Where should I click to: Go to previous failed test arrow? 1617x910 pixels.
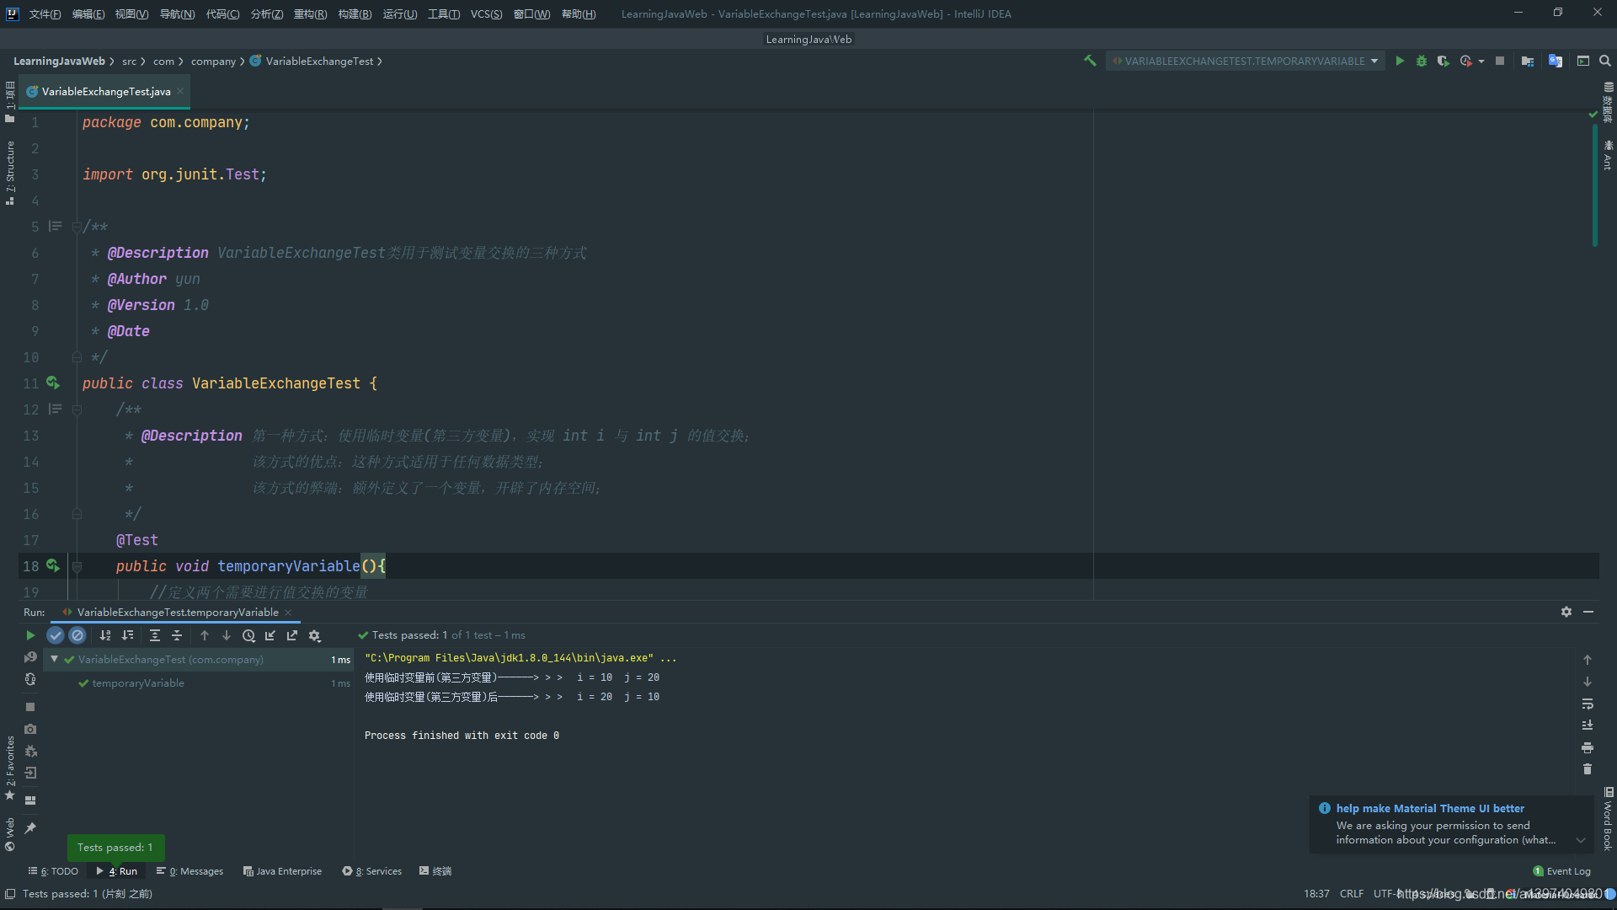pos(205,635)
